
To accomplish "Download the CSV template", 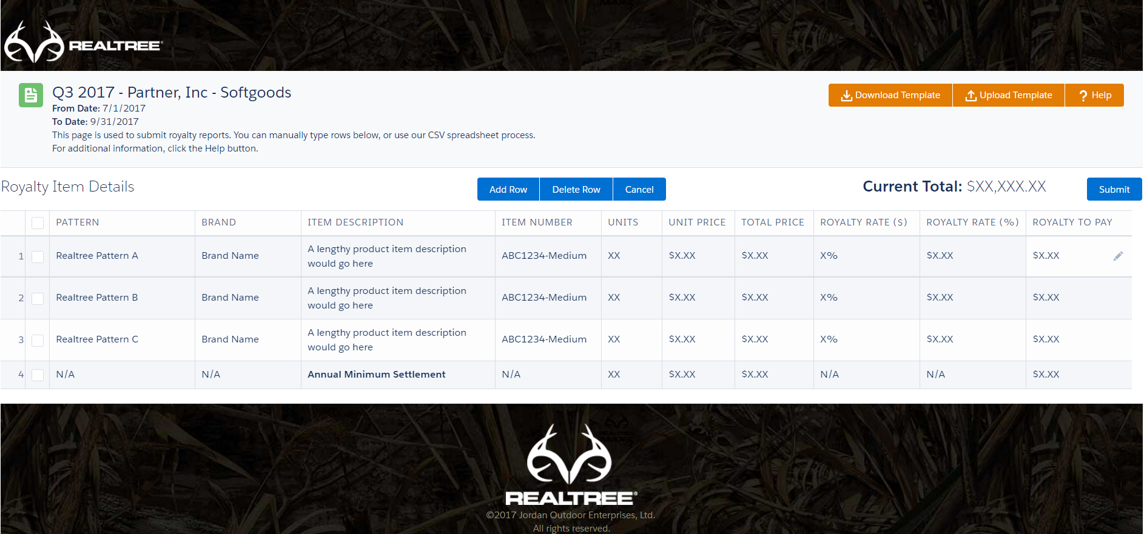I will 890,95.
